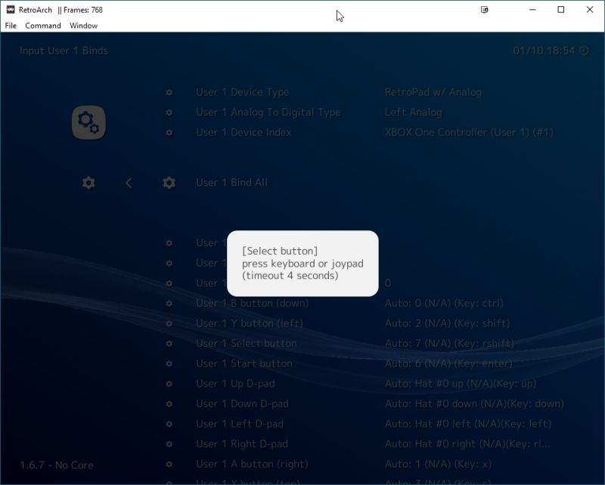This screenshot has width=605, height=485.
Task: Click the gear icon beside User 1 A button
Action: 168,464
